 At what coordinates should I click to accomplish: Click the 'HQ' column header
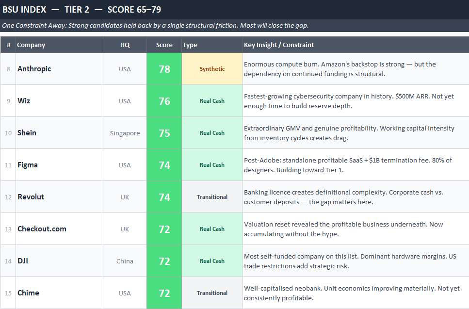pos(125,45)
